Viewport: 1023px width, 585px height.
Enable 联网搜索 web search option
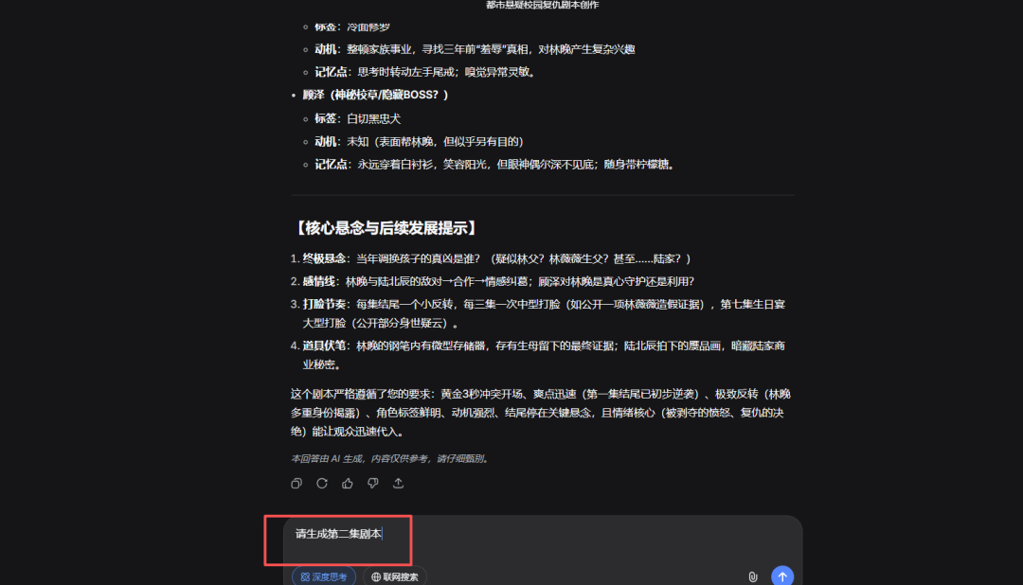click(395, 576)
